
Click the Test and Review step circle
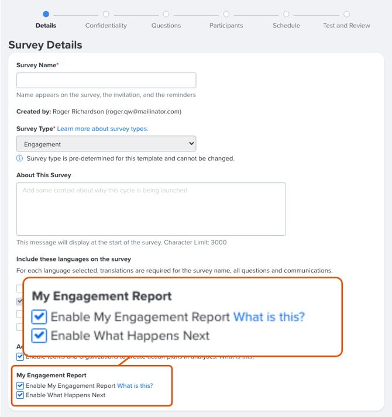[x=346, y=14]
